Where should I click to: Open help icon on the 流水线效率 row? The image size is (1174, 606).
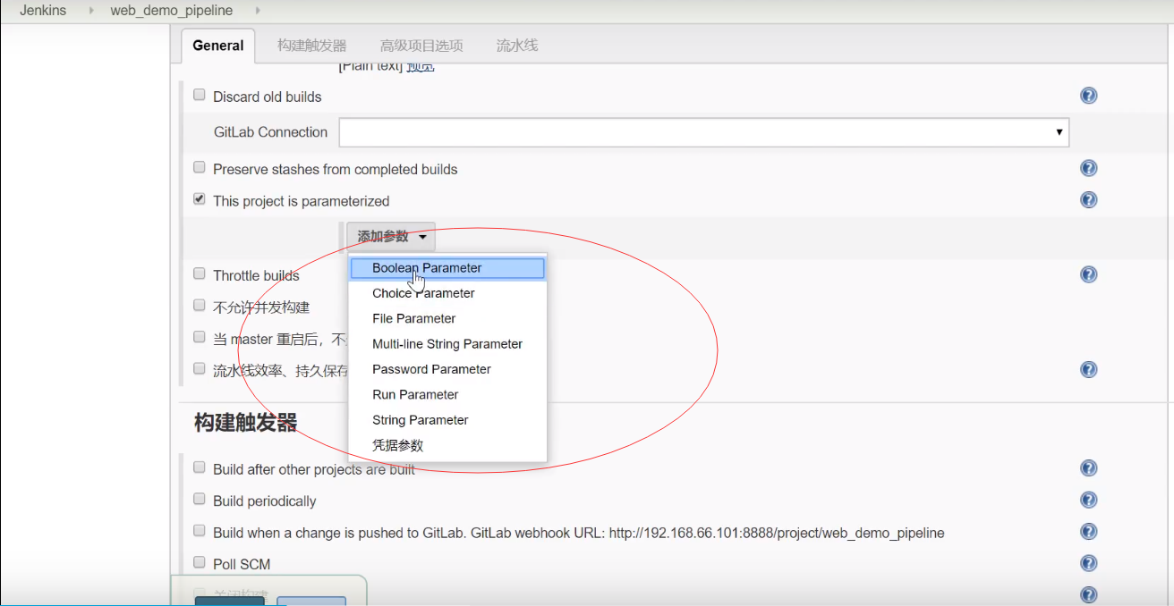[1088, 369]
